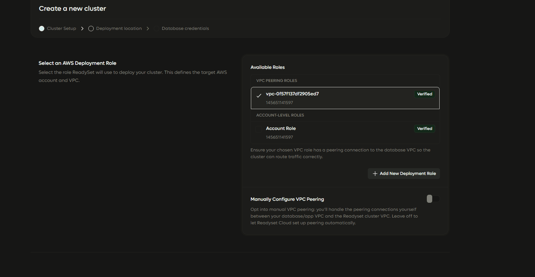535x277 pixels.
Task: Click the Available Roles heading
Action: [268, 67]
